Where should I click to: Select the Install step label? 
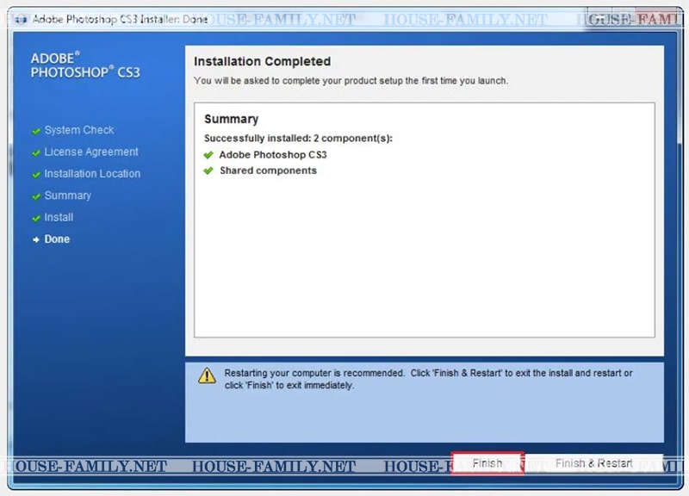pos(59,217)
